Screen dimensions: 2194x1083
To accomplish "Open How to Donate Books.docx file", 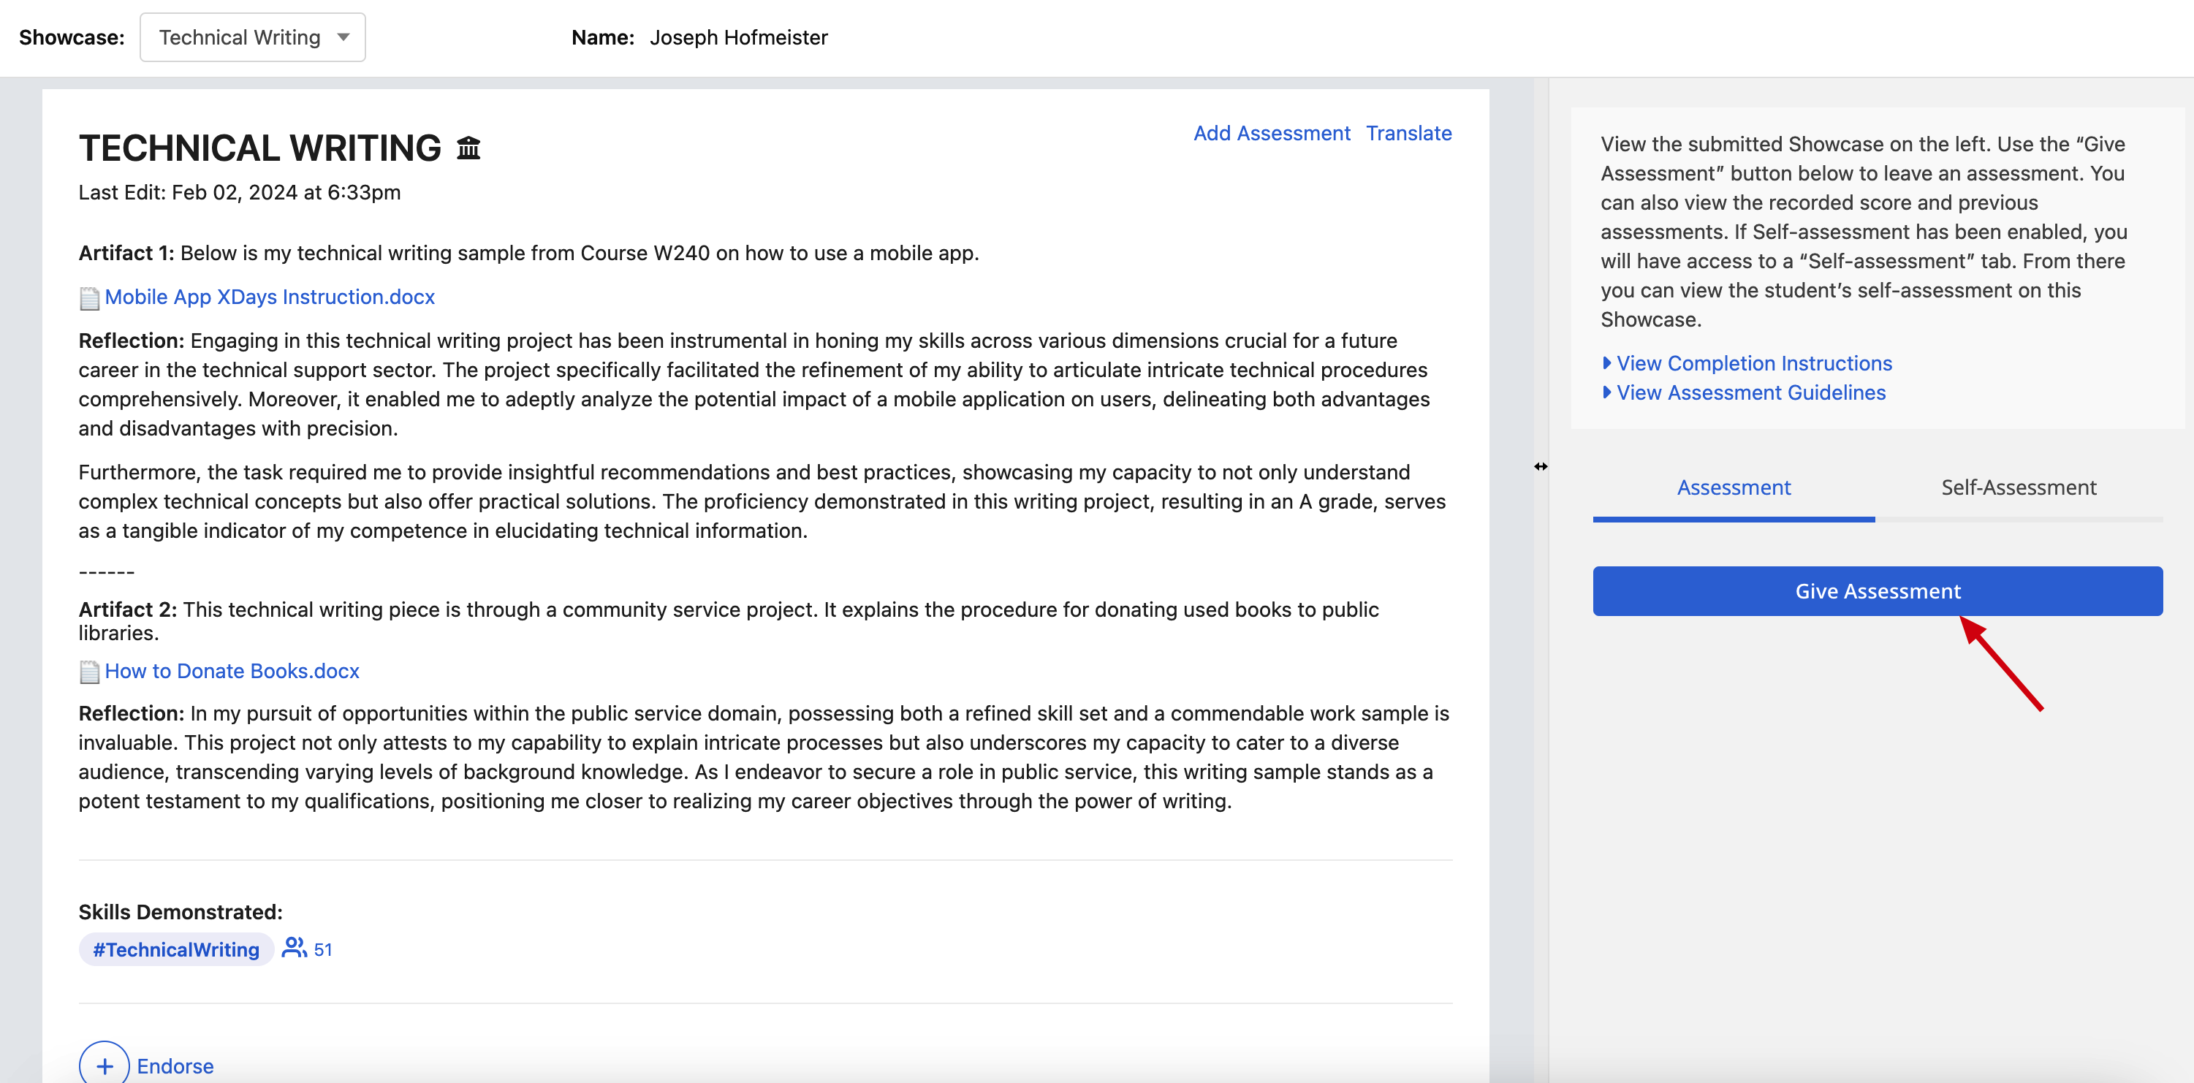I will pyautogui.click(x=232, y=671).
